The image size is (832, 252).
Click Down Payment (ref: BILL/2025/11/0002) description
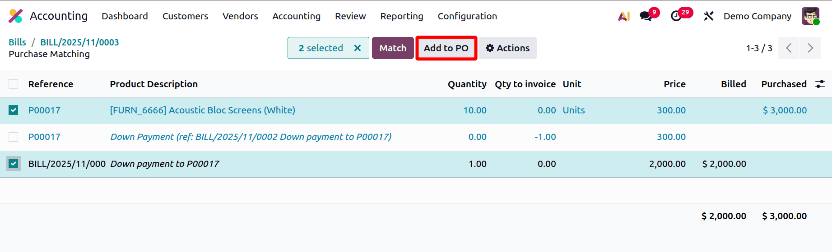click(251, 137)
